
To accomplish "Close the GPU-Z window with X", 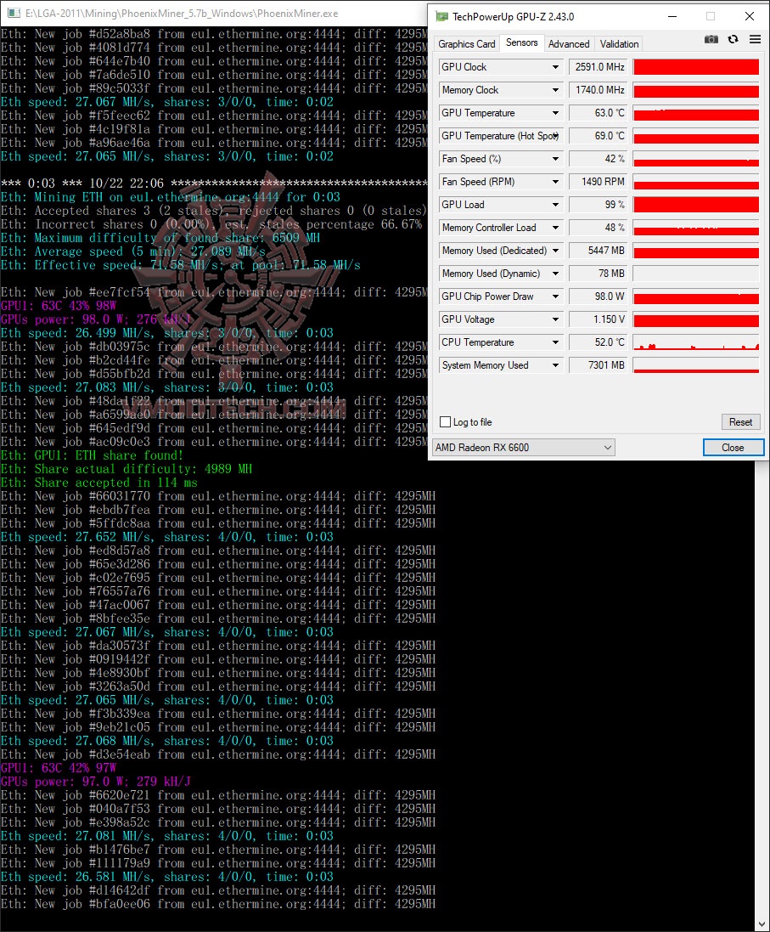I will [750, 16].
